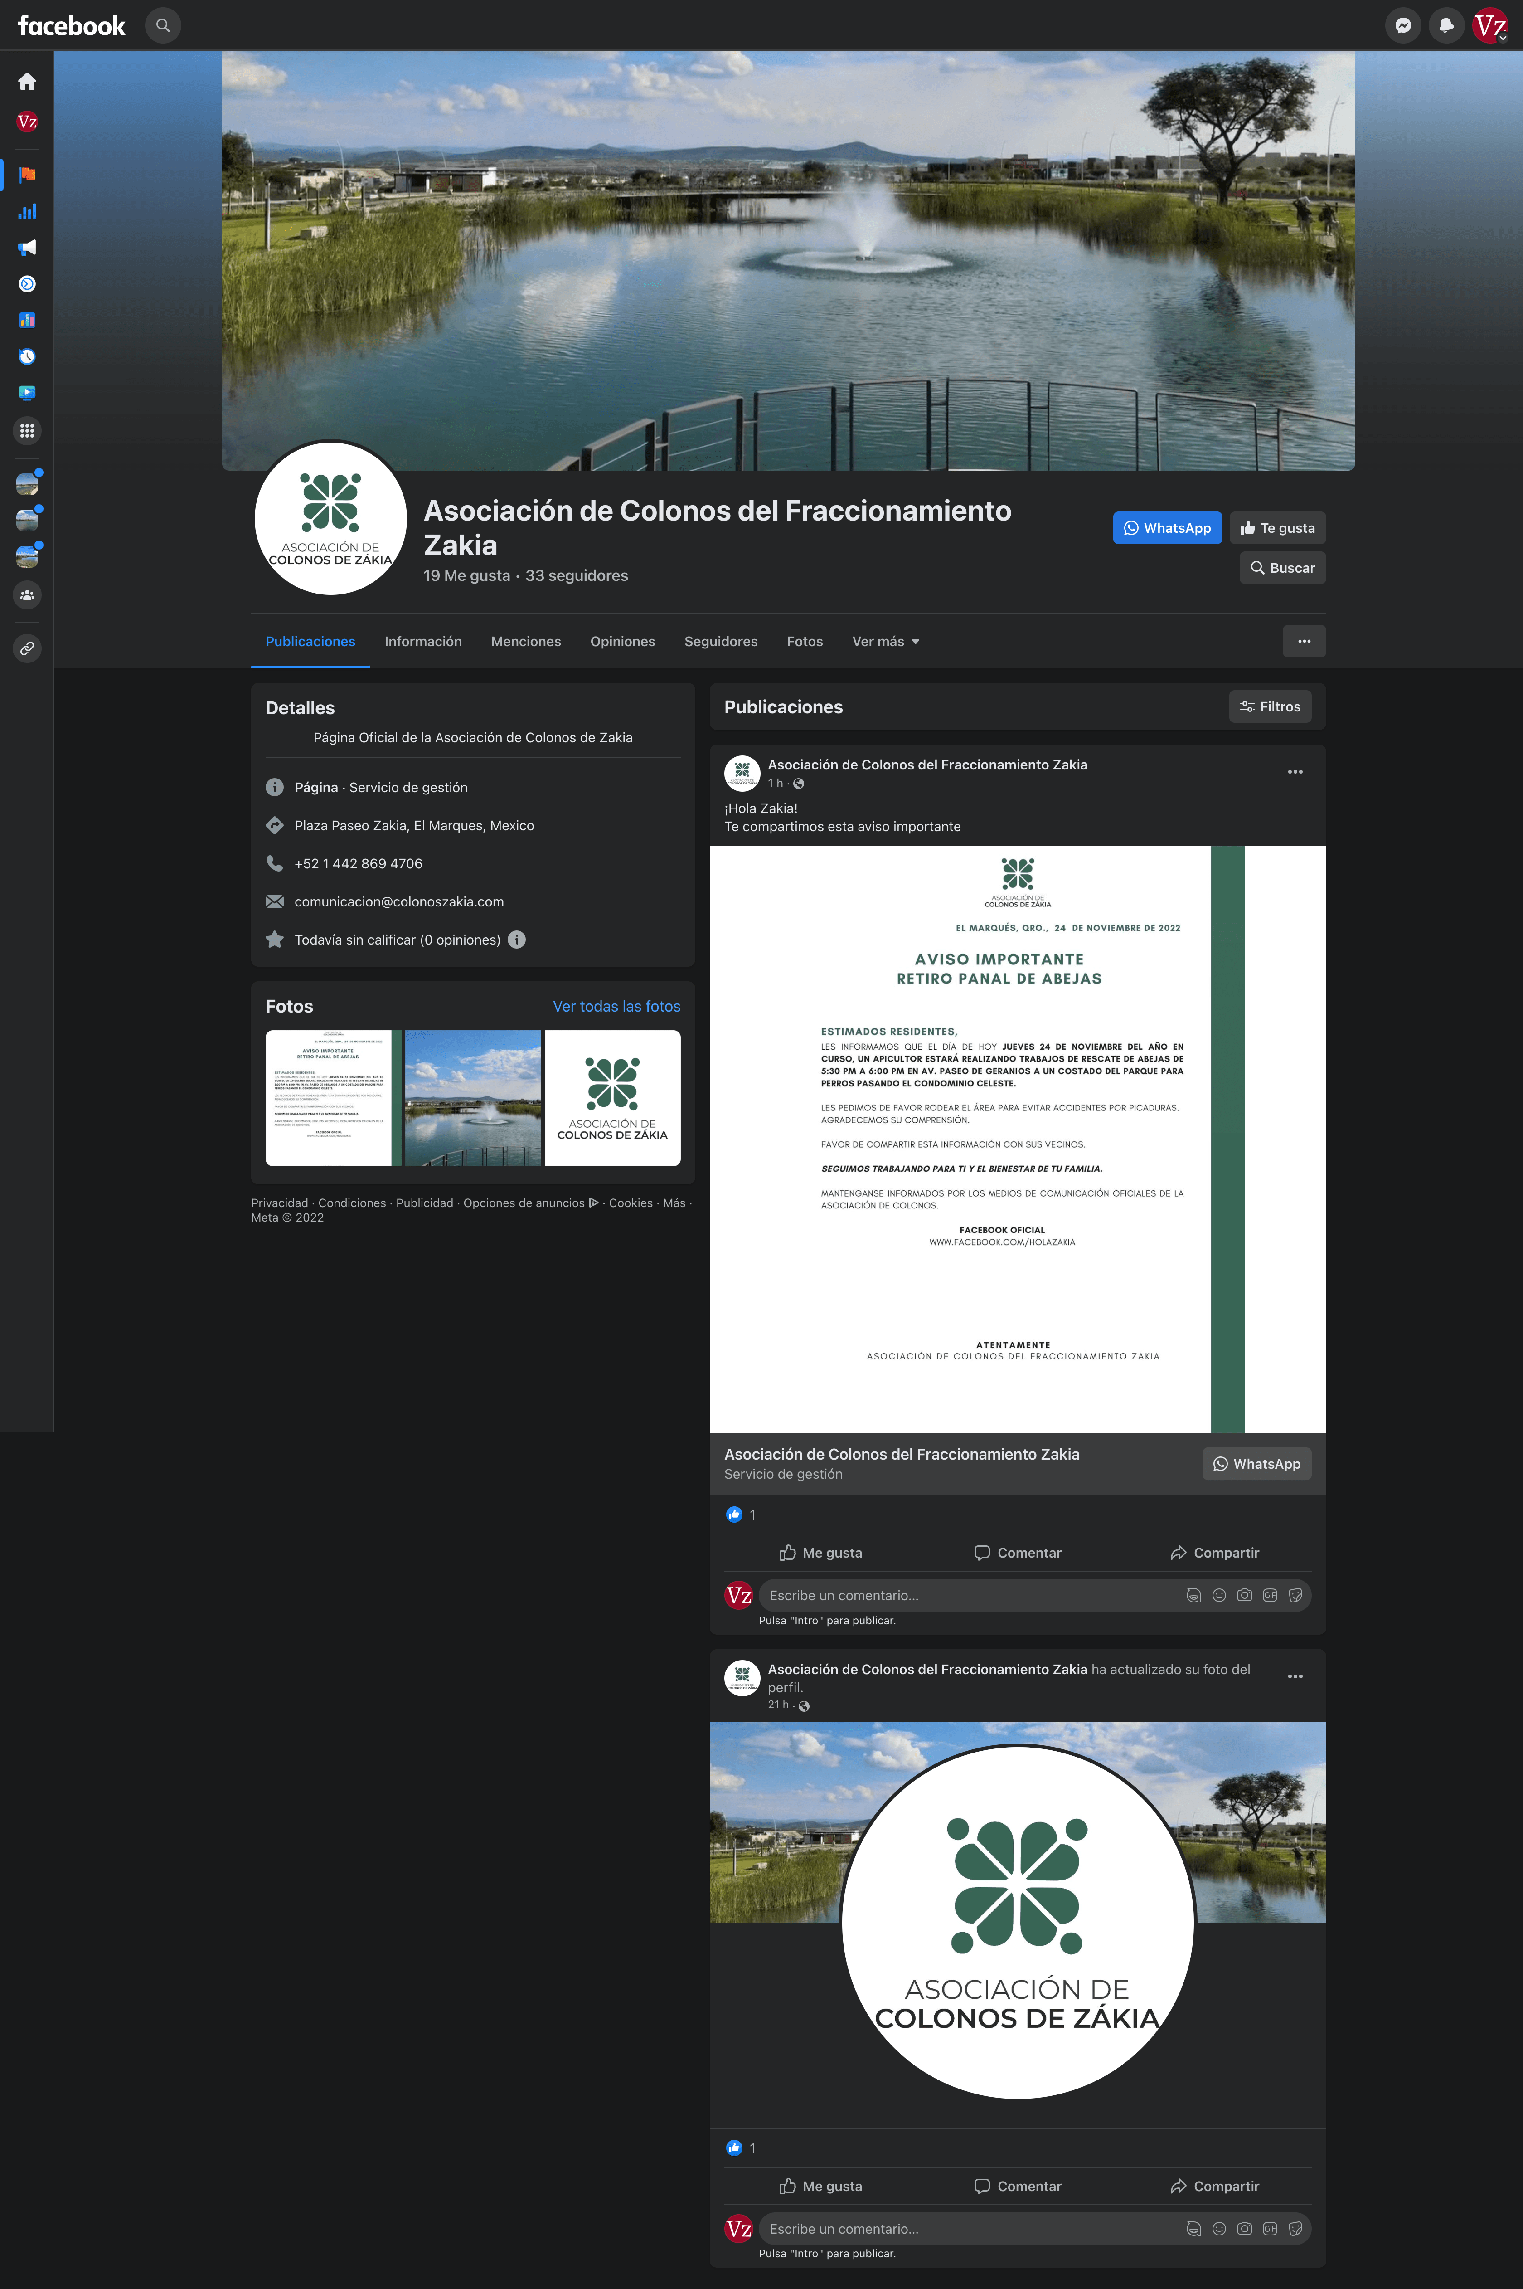Click Comentar on the aviso post
This screenshot has width=1523, height=2289.
click(x=1018, y=1553)
